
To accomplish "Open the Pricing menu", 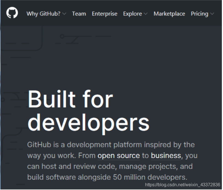I will tap(200, 14).
